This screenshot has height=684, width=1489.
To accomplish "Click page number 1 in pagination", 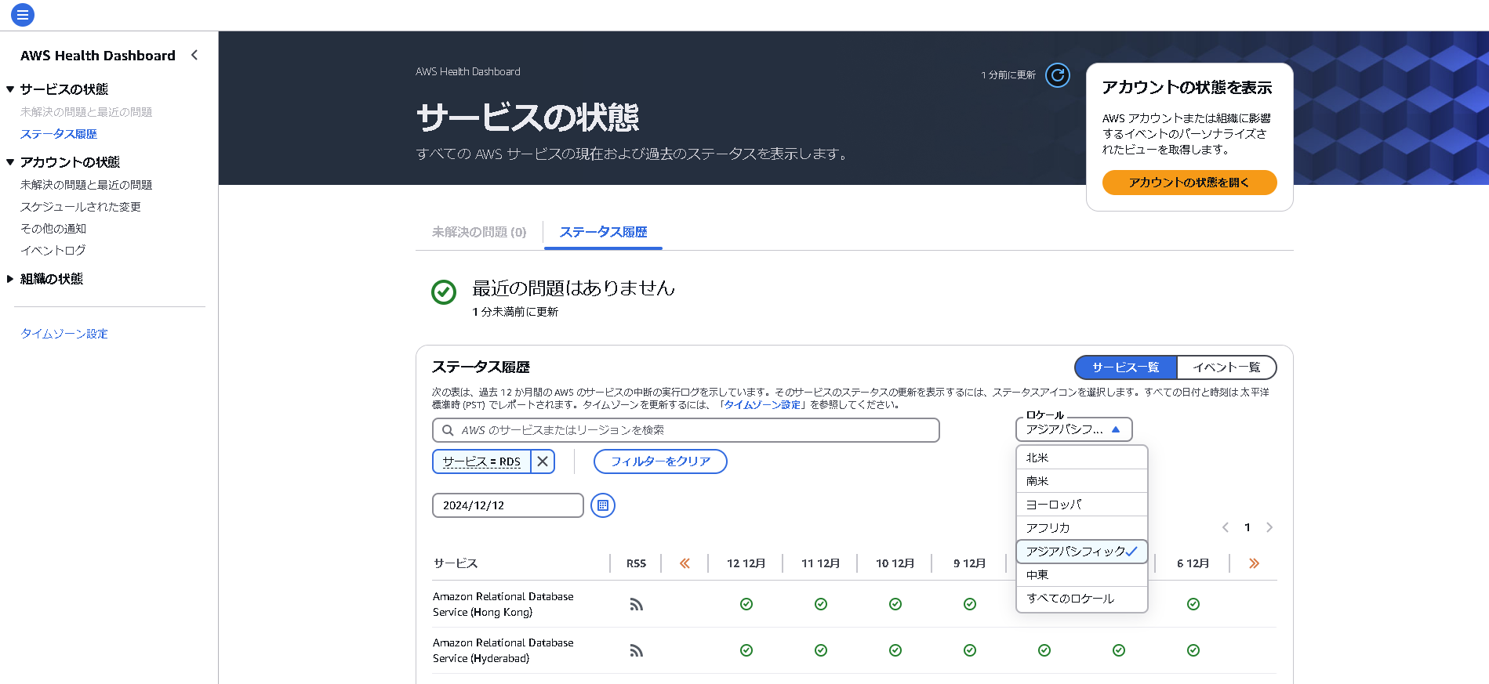I will point(1247,527).
